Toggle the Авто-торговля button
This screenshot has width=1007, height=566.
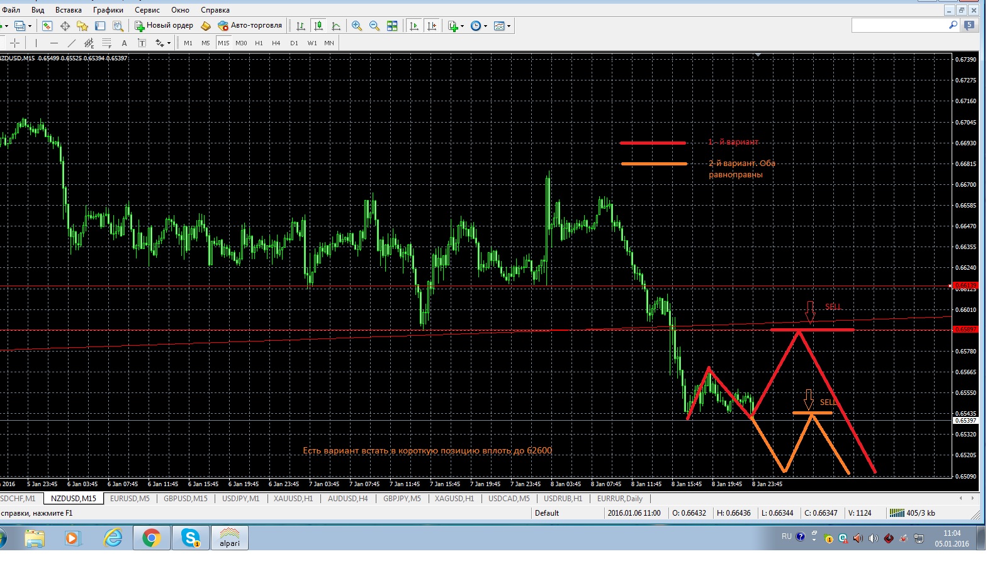click(x=250, y=26)
